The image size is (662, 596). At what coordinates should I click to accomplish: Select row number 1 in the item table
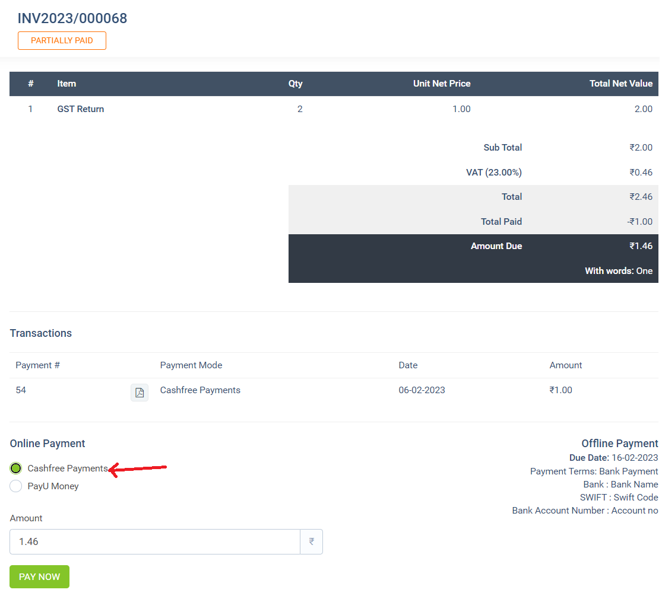click(30, 109)
